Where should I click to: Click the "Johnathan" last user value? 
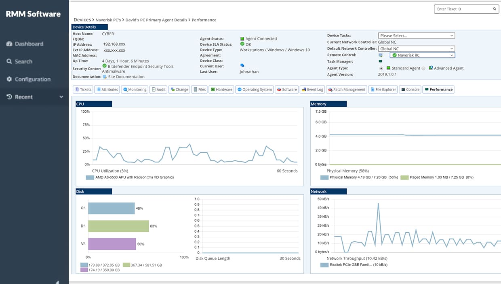[249, 72]
